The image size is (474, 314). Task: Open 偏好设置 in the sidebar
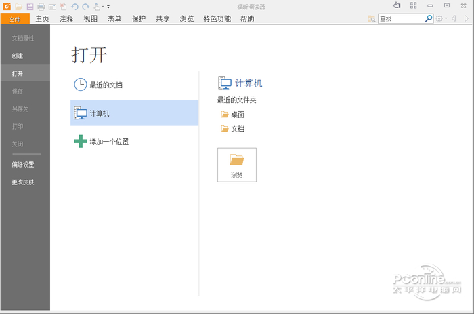point(26,164)
